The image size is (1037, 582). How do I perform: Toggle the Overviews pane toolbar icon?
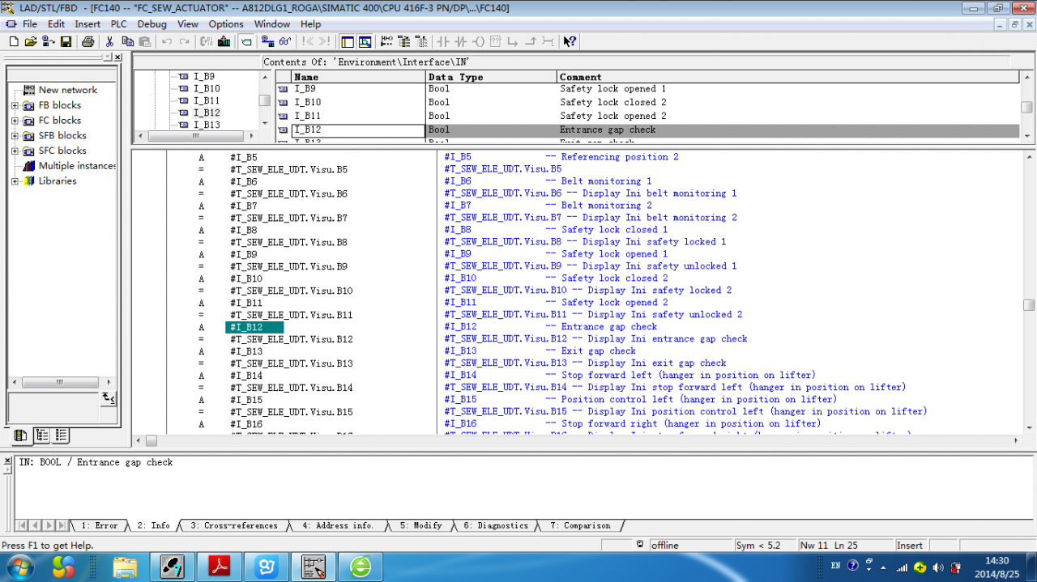[x=348, y=41]
